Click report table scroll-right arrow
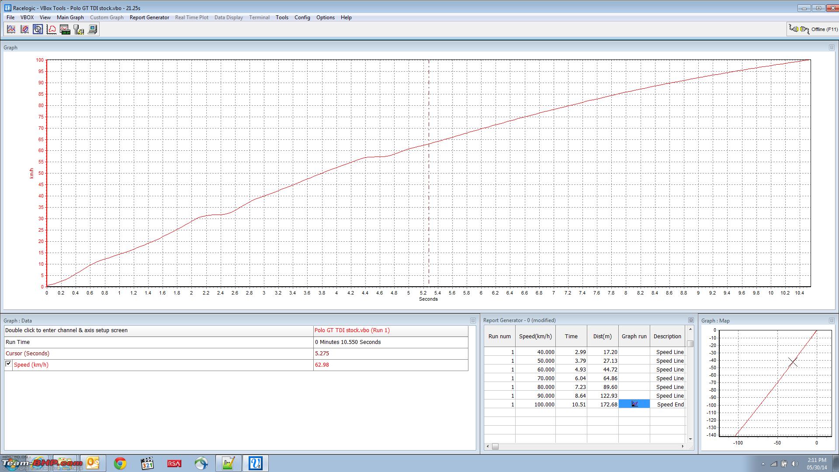 point(683,446)
